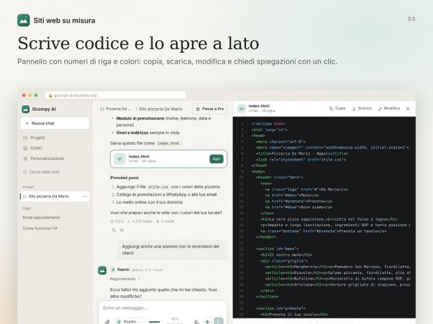Open the three-dot menu for Sito pizzeria Da Mario
The image size is (433, 324).
[x=84, y=196]
